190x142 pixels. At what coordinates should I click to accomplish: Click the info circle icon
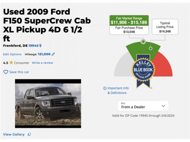[105, 88]
